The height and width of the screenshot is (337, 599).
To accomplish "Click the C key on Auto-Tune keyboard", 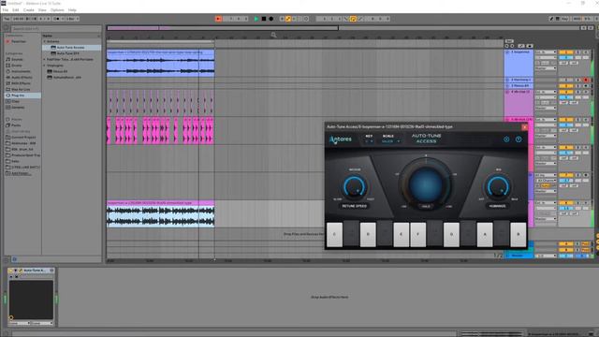I will 335,234.
